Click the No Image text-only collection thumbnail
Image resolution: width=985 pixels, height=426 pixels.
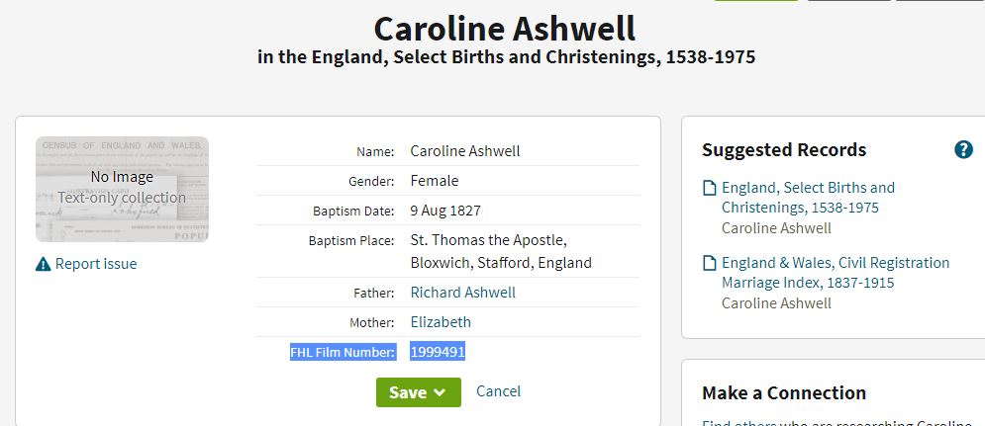[122, 189]
